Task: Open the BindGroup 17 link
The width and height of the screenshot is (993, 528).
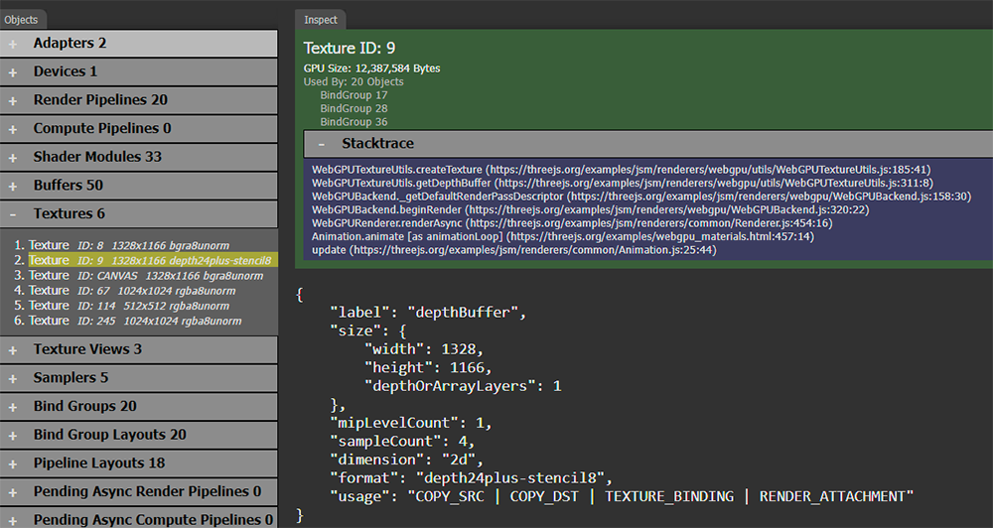Action: [x=354, y=95]
